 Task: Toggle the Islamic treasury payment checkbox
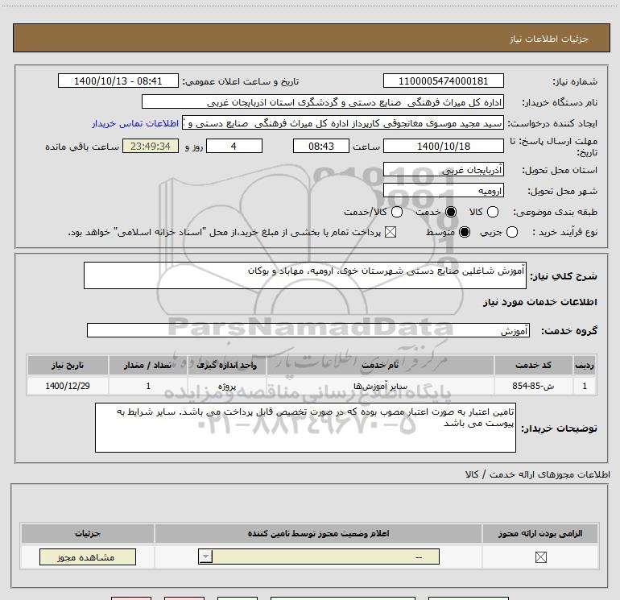tap(391, 232)
